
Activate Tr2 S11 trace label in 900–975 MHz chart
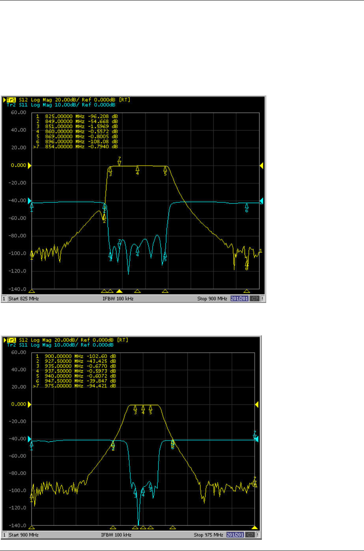coord(60,345)
